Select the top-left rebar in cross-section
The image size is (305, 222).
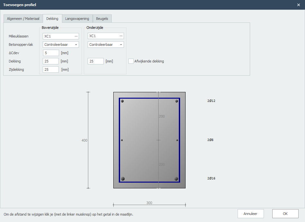coord(122,101)
